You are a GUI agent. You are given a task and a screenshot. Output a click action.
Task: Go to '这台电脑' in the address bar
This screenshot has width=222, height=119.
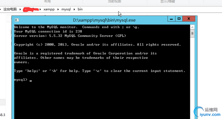point(10,9)
